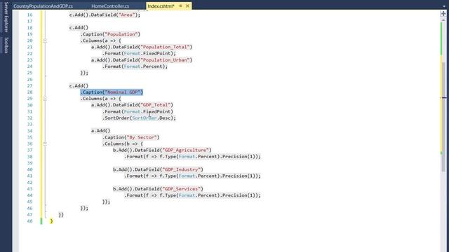The width and height of the screenshot is (449, 252).
Task: Collapse the Nominal GDP Columns block on line 29
Action: click(45, 99)
